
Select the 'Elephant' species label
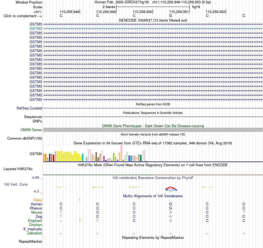click(35, 221)
